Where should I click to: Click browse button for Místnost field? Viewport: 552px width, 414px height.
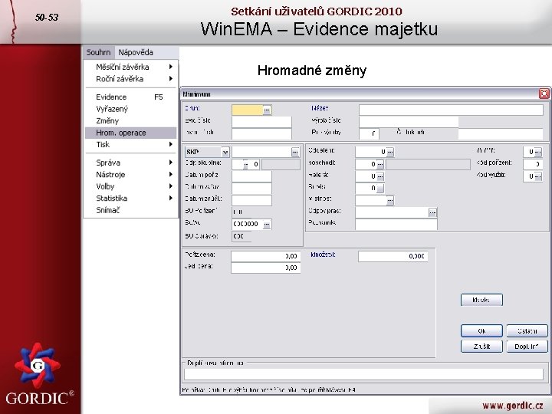390,200
